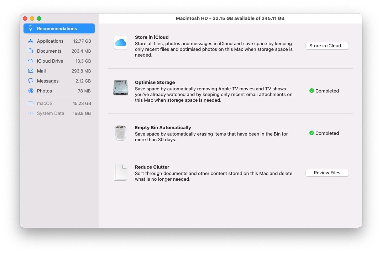
Task: Minimise the window with yellow button
Action: coord(32,18)
